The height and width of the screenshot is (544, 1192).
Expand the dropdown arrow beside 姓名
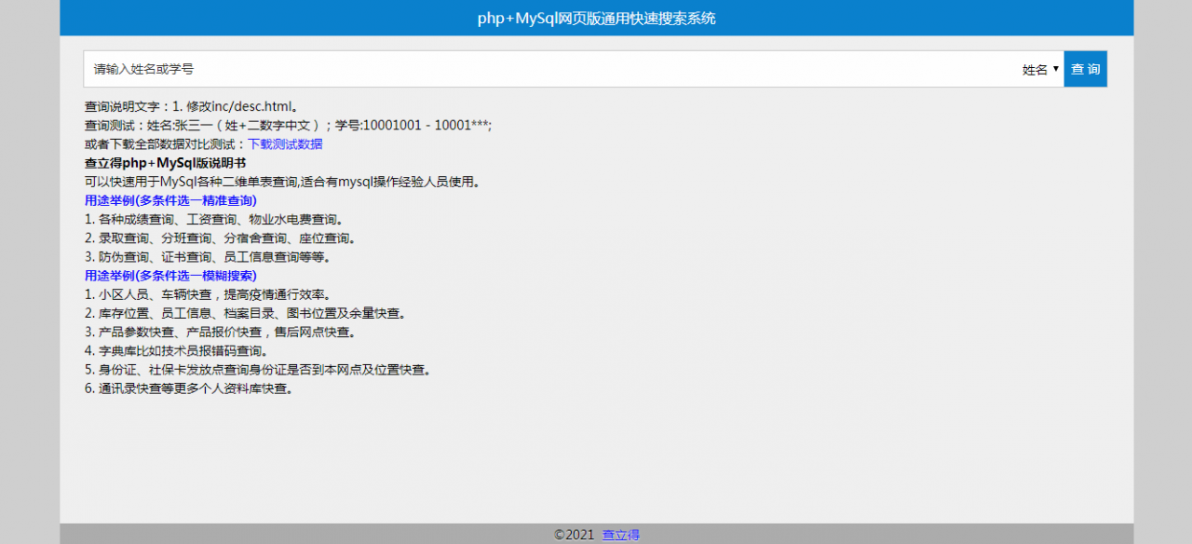(x=1055, y=68)
